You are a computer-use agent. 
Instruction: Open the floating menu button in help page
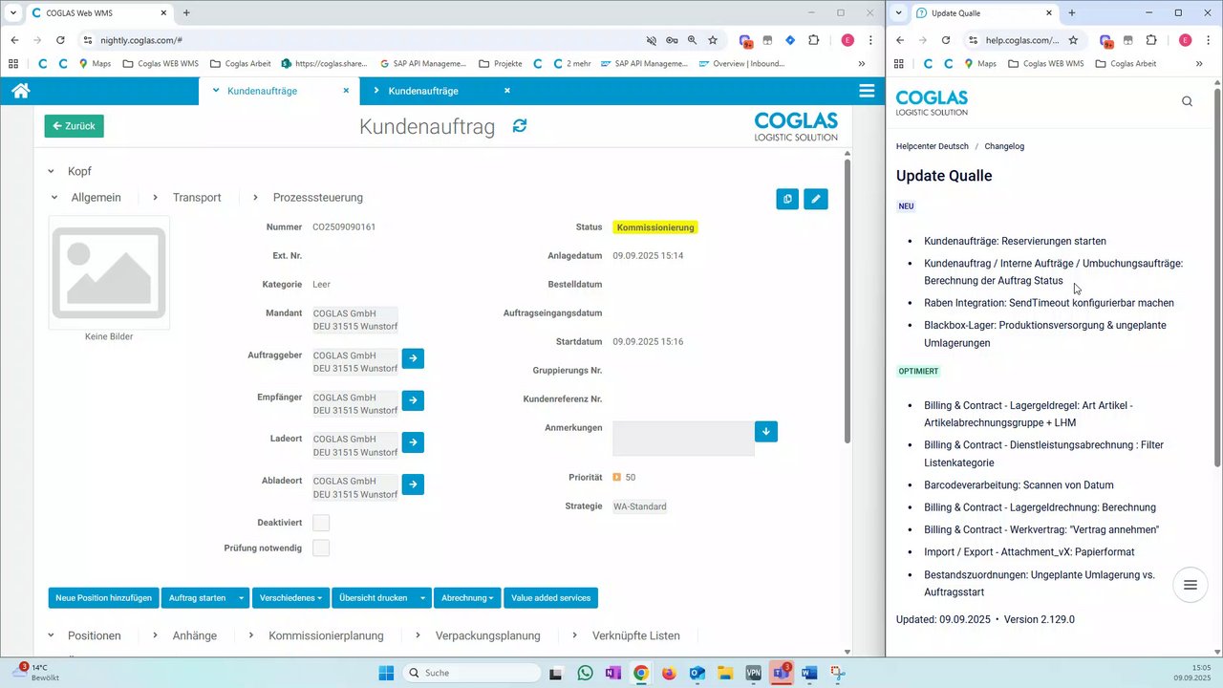click(1191, 585)
